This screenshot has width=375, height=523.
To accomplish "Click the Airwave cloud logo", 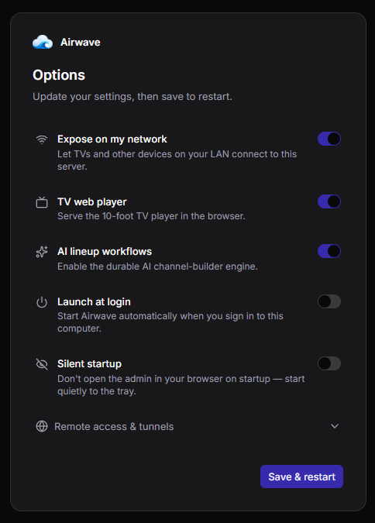I will coord(43,42).
